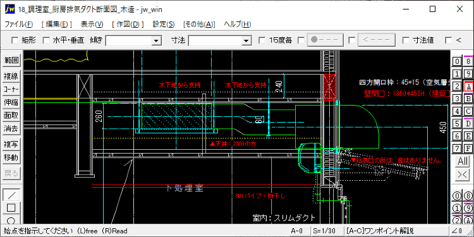
Task: Select the circle drawing tool icon
Action: point(11,220)
